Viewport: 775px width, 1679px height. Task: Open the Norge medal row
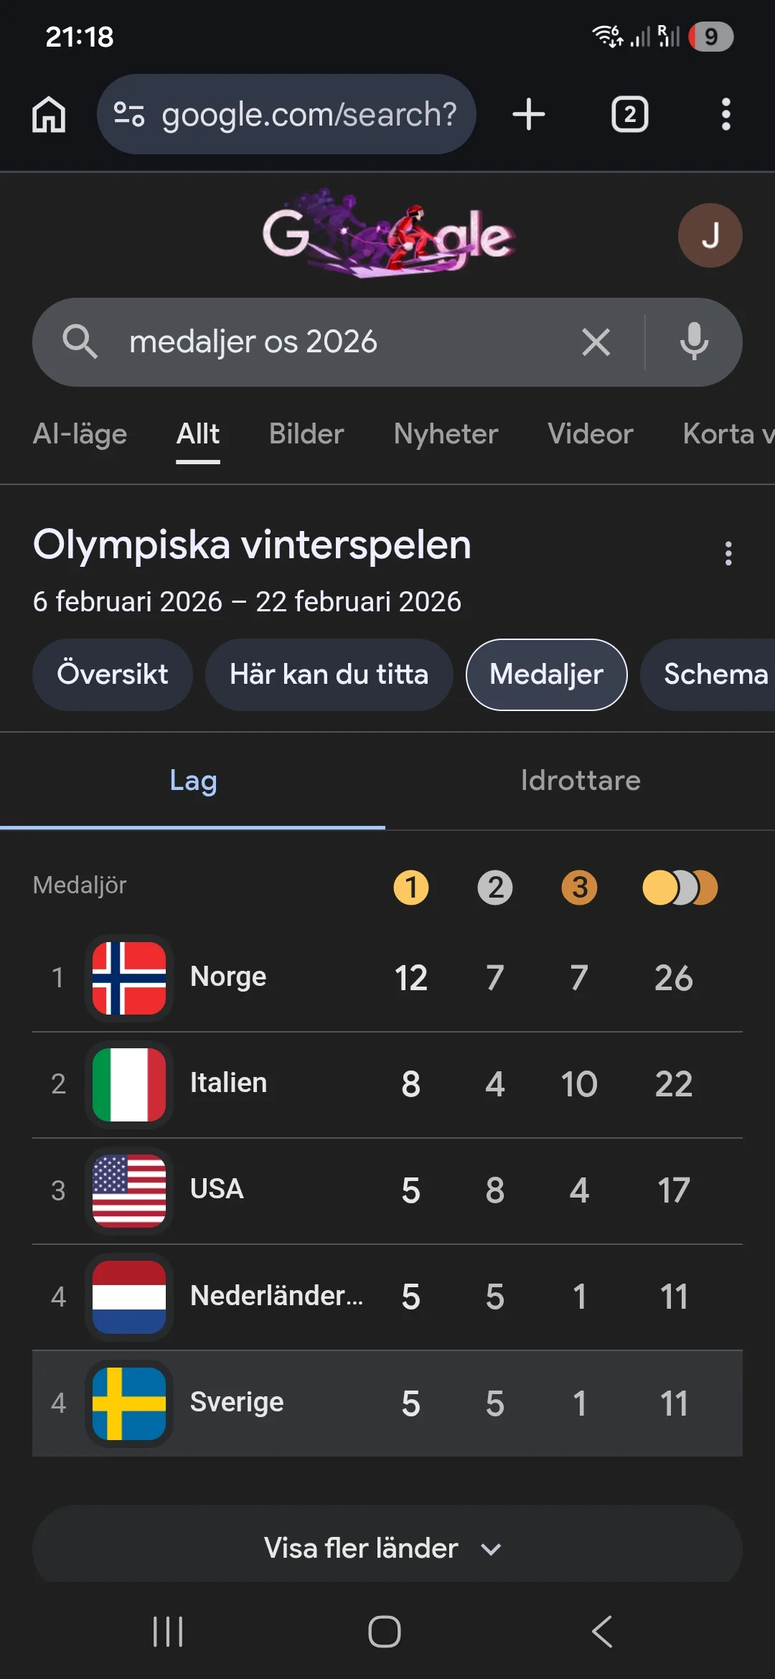(x=387, y=978)
